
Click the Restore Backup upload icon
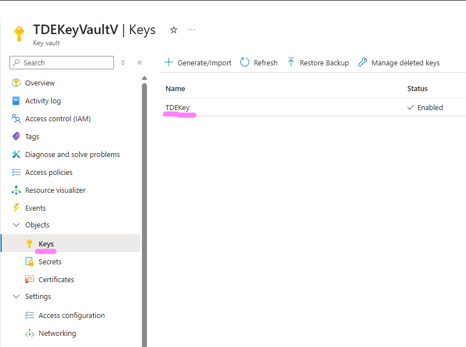291,63
